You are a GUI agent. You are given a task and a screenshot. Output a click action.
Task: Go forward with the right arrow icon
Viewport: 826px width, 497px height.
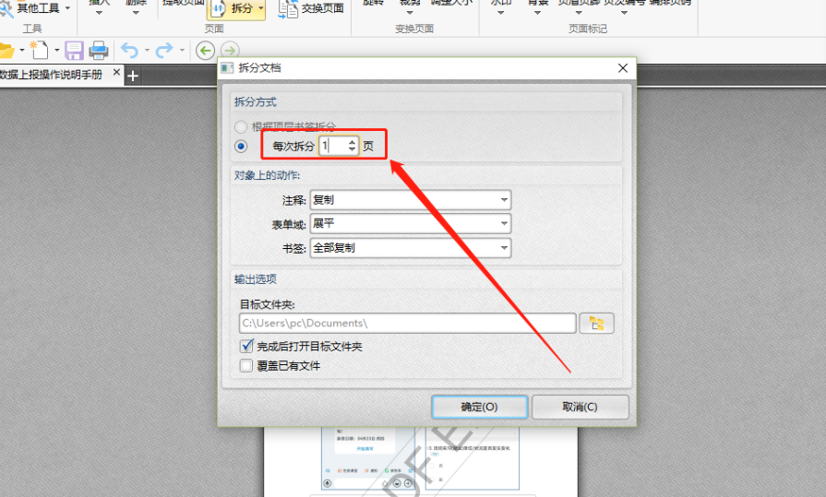point(230,51)
